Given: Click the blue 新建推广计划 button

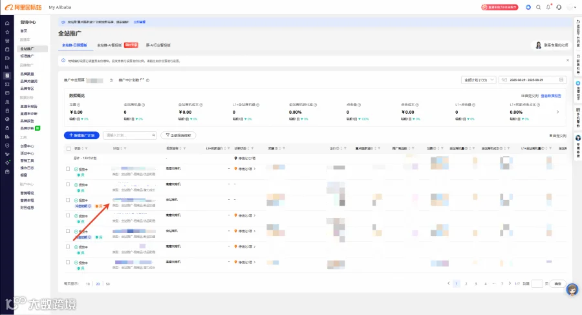Looking at the screenshot, I should coord(81,135).
